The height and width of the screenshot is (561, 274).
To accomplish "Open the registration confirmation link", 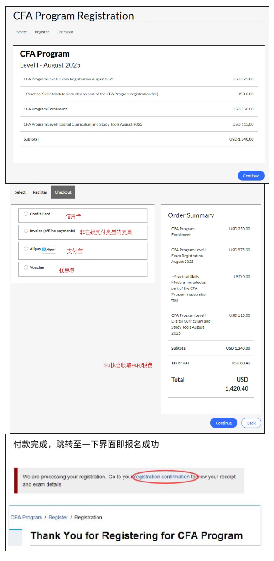I will [x=162, y=477].
